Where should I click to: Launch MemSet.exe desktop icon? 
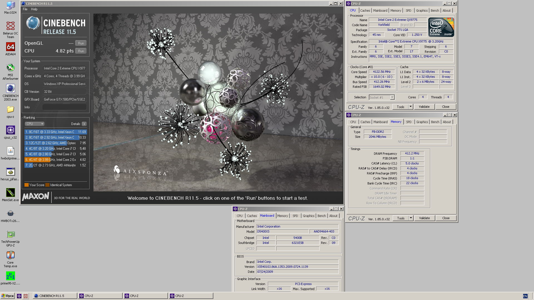point(10,195)
